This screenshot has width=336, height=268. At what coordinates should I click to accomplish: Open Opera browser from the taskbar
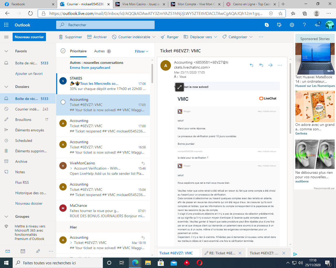(199, 263)
